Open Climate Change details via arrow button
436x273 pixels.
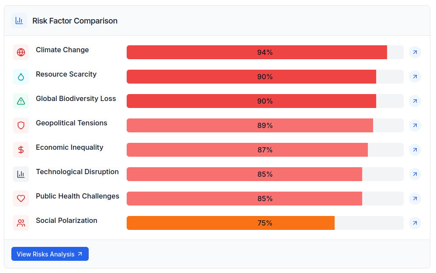[x=415, y=52]
